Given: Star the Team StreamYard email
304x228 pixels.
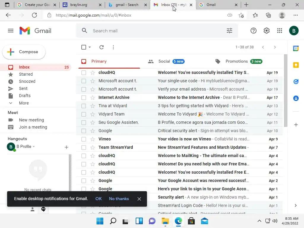Looking at the screenshot, I should click(93, 147).
